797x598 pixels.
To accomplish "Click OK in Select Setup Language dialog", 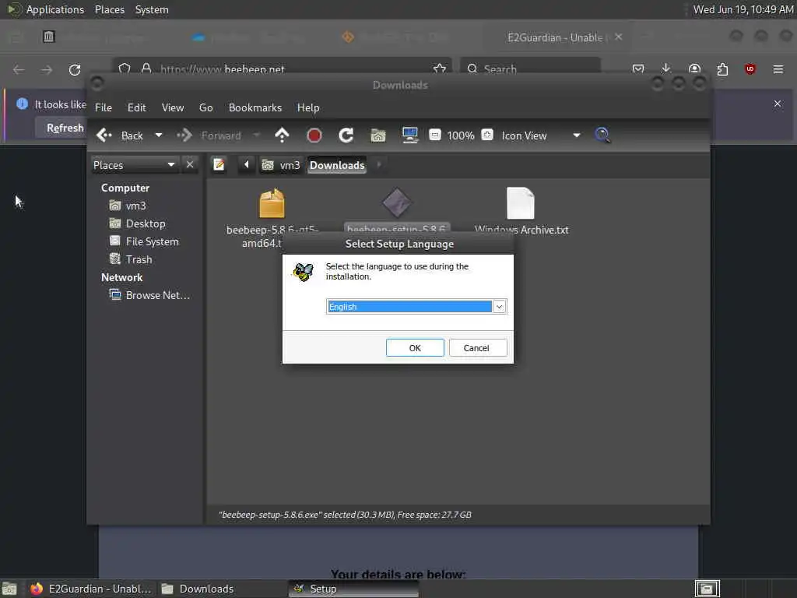I will click(415, 348).
